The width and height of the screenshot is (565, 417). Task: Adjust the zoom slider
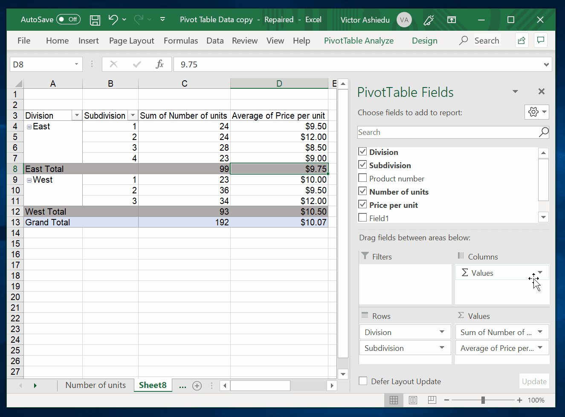coord(483,400)
